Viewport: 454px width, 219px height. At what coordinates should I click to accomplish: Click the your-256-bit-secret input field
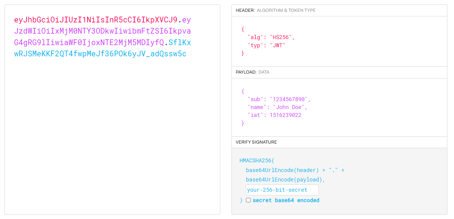[x=281, y=190]
